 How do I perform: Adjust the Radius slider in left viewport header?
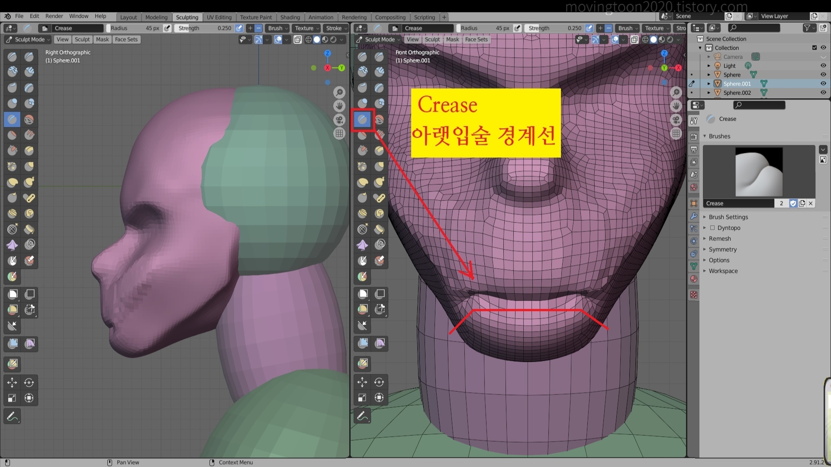tap(134, 28)
